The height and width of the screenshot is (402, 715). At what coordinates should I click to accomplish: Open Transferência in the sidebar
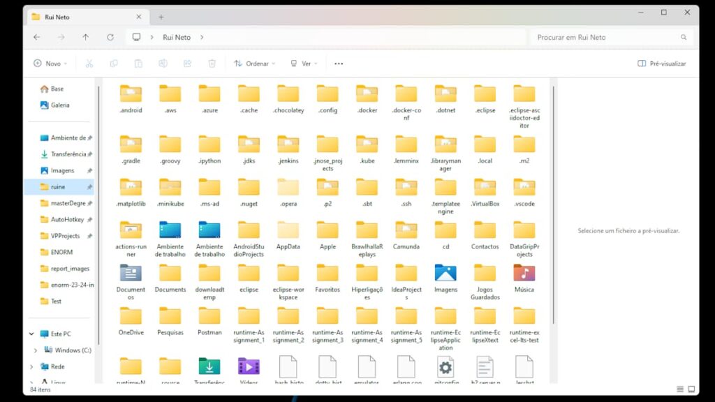coord(64,154)
